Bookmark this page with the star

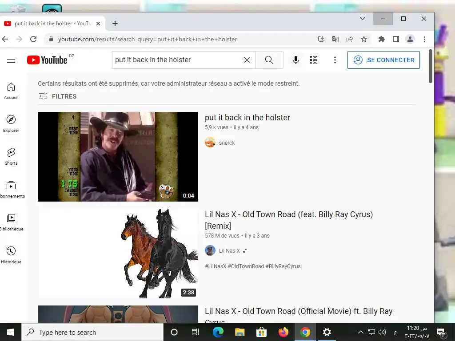[364, 39]
